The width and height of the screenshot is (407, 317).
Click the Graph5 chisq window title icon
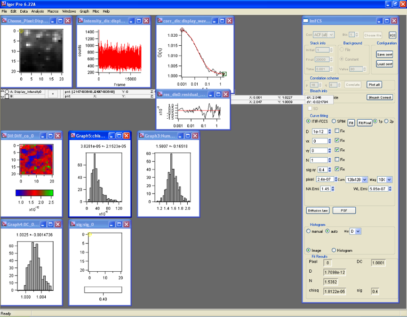coord(73,136)
